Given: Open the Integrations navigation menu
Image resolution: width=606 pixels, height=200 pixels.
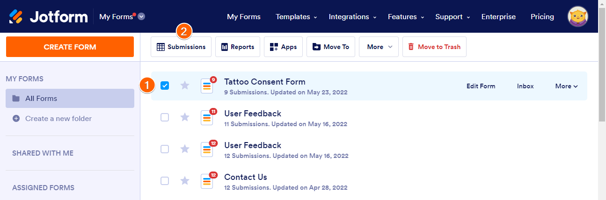Looking at the screenshot, I should pyautogui.click(x=352, y=17).
